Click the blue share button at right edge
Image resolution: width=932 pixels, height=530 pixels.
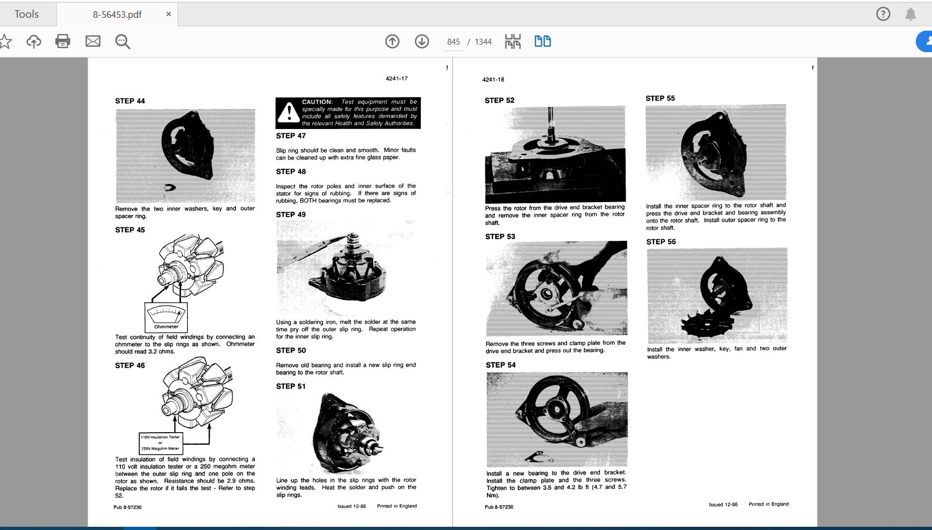924,41
